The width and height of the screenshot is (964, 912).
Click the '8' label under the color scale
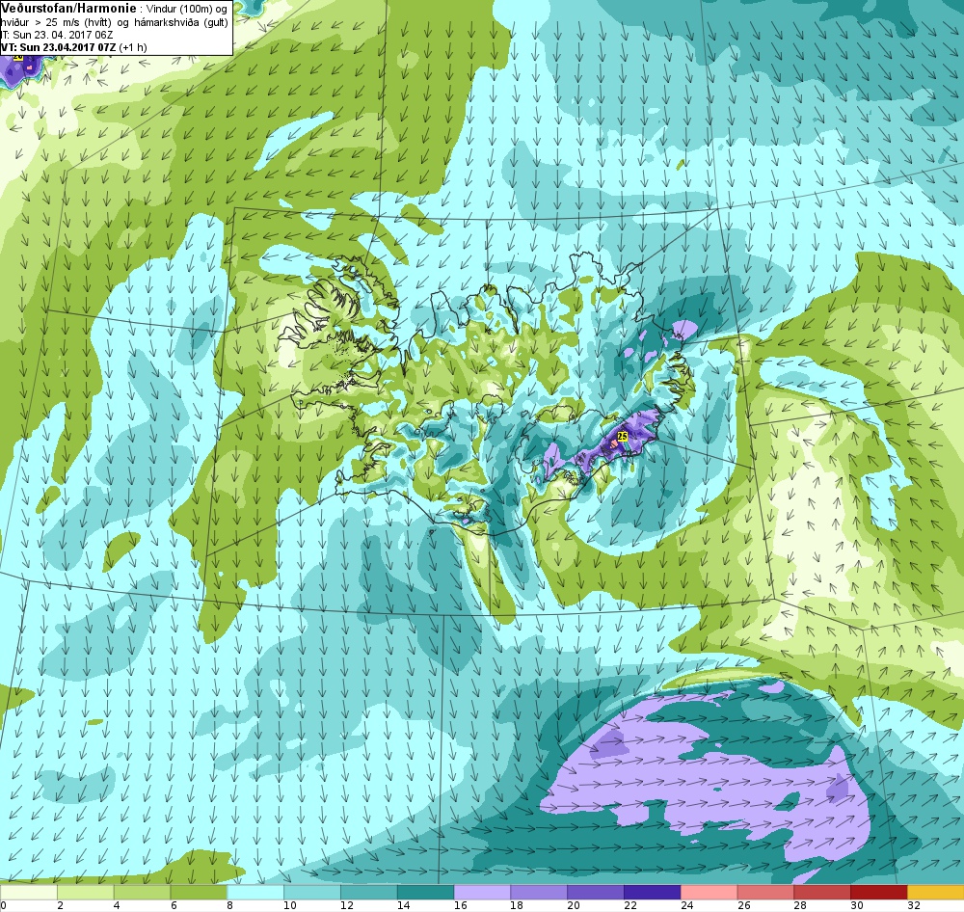point(230,905)
